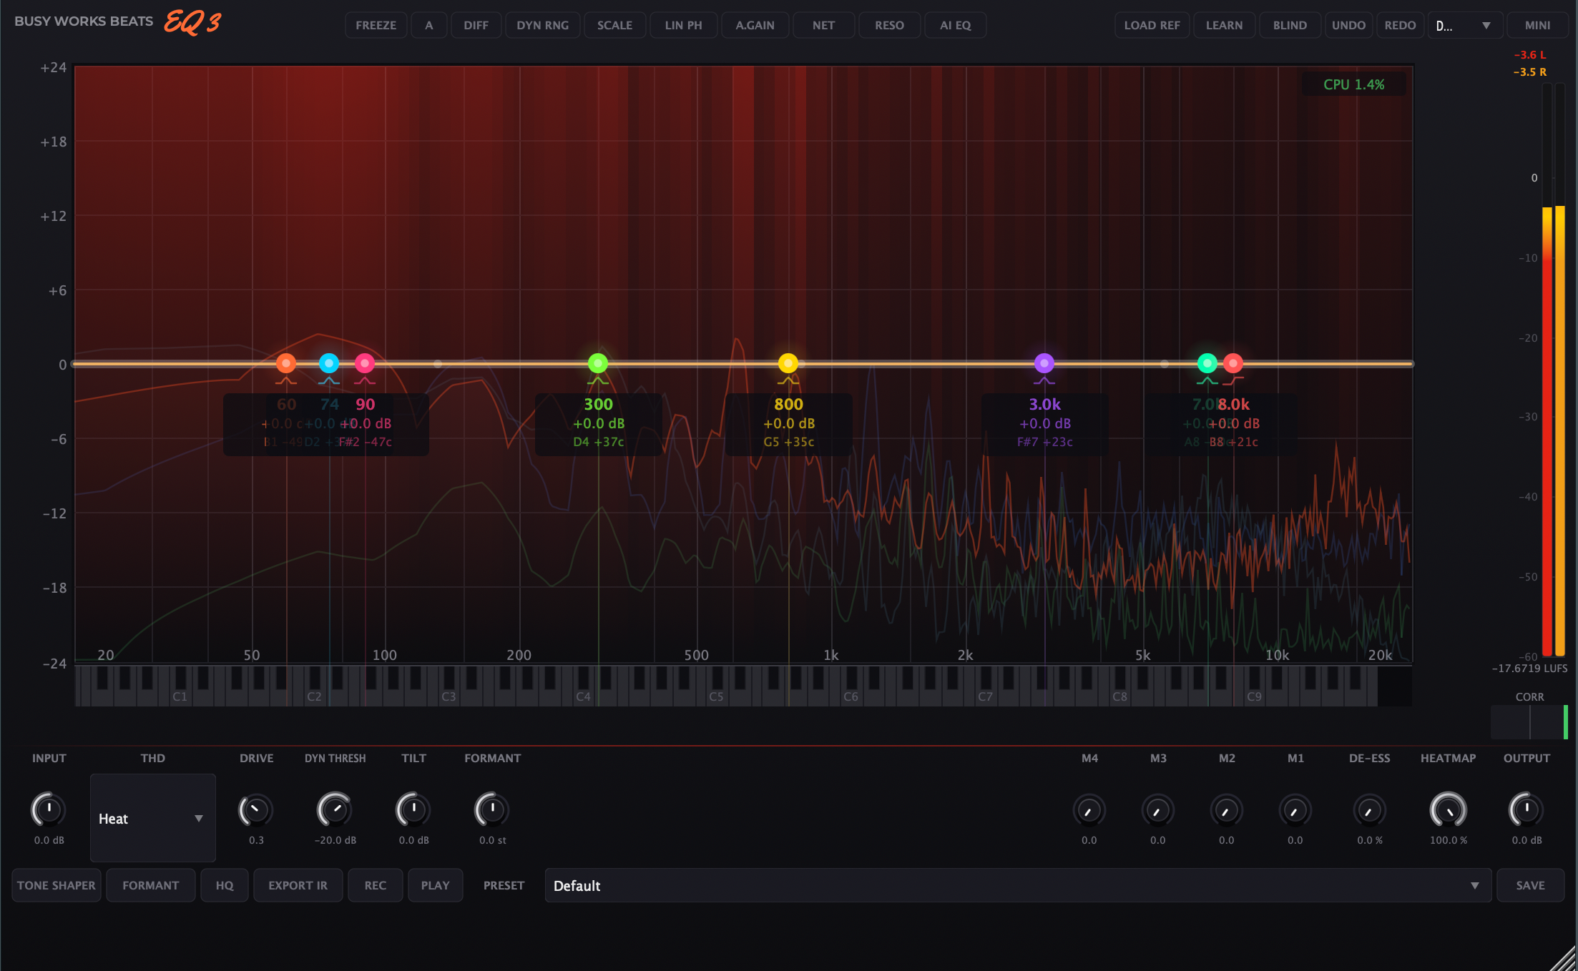This screenshot has height=971, width=1578.
Task: Toggle the FREEZE button
Action: (x=376, y=25)
